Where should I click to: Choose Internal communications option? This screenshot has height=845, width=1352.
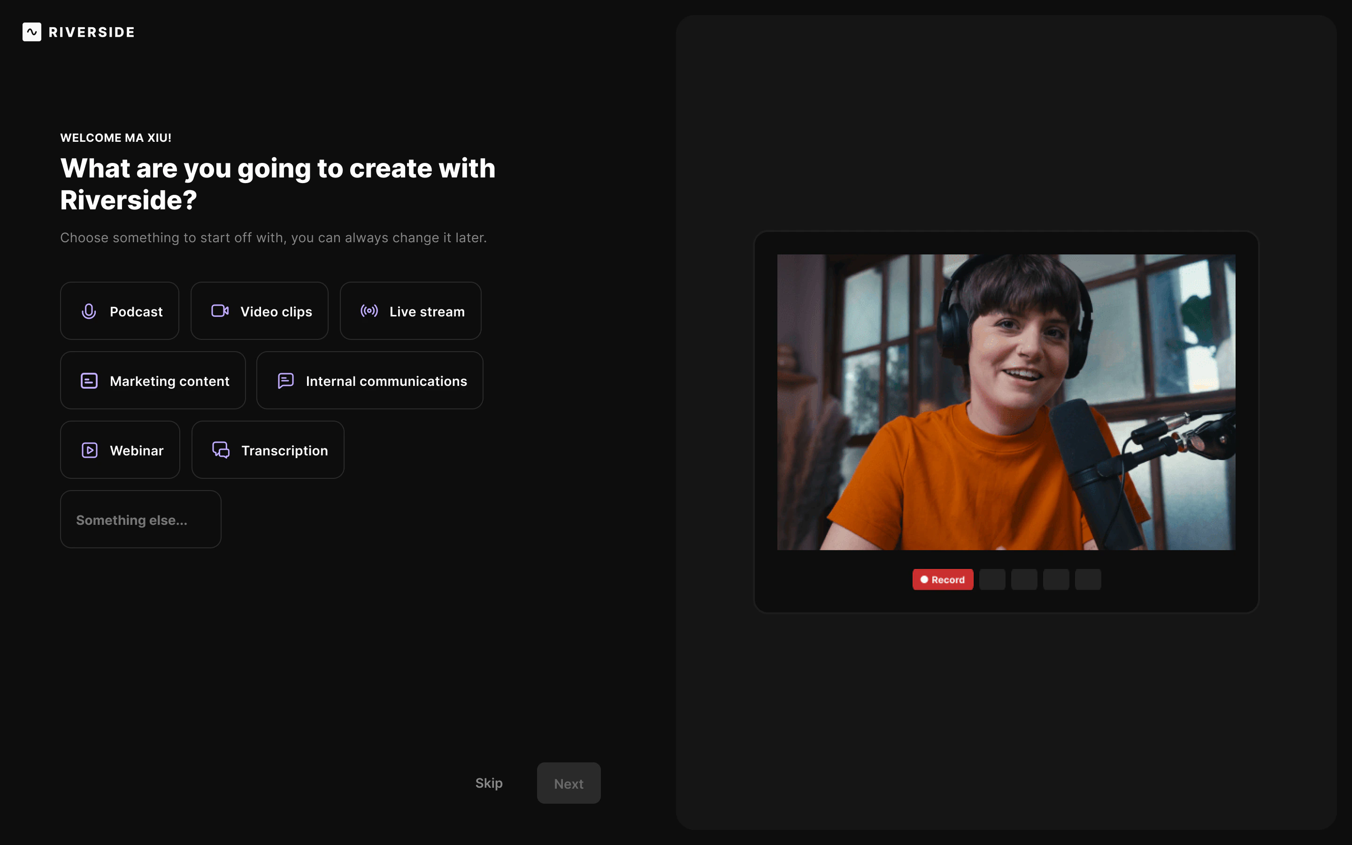pyautogui.click(x=370, y=381)
